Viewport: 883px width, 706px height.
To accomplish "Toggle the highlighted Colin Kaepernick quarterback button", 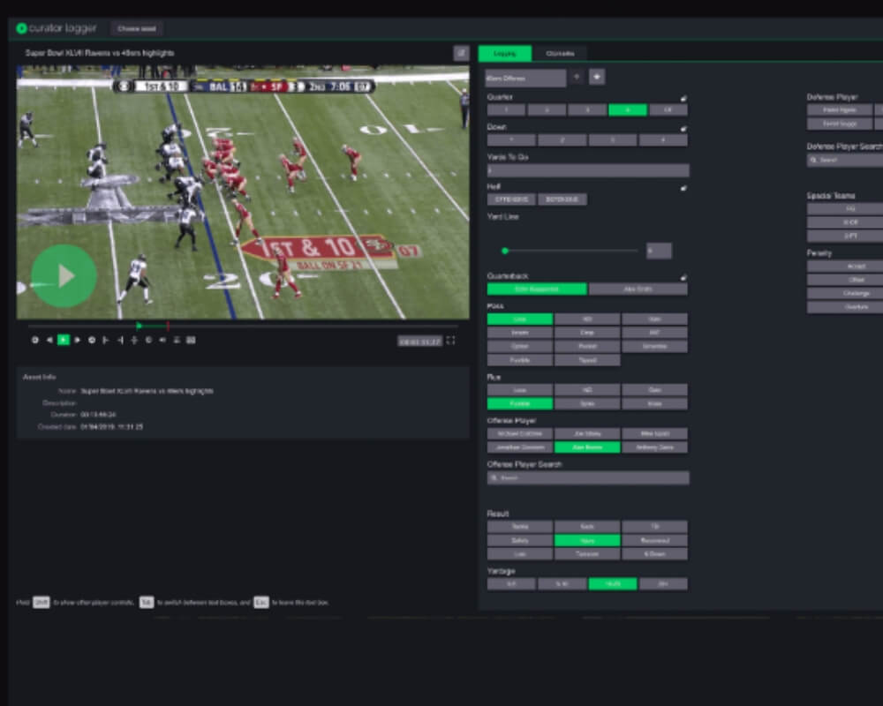I will click(537, 289).
